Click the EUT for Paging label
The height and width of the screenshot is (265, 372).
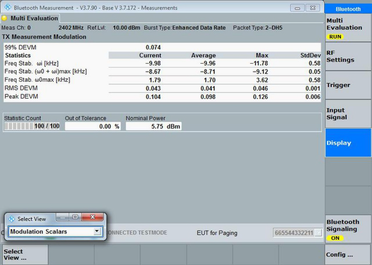(x=217, y=233)
